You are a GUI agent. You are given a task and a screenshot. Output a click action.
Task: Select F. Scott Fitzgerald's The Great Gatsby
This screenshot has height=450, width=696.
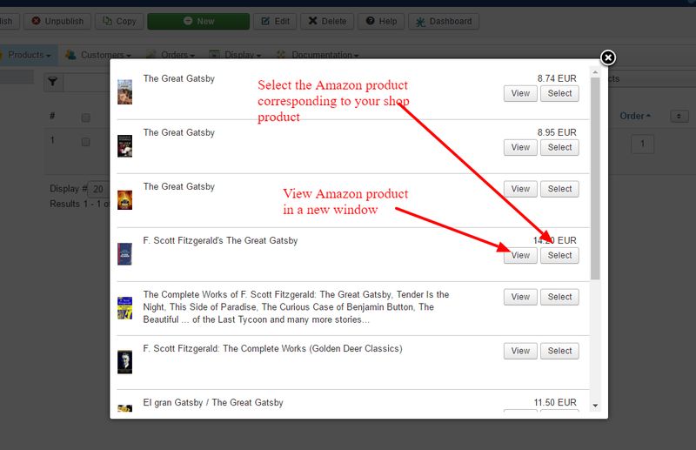pos(559,255)
